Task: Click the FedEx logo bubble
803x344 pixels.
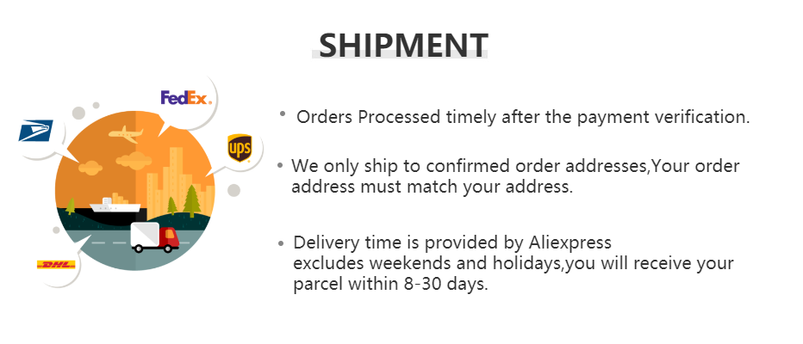Action: point(185,97)
